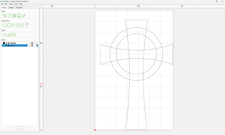
Task: Open Job Setup gear icon
Action: click(5, 16)
